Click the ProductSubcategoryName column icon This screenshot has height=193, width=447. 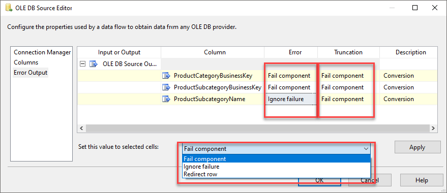click(x=166, y=99)
